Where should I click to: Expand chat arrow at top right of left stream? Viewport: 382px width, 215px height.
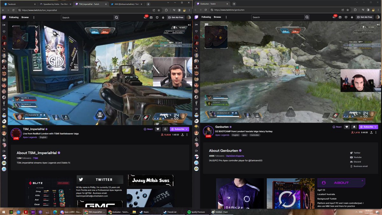(x=189, y=25)
